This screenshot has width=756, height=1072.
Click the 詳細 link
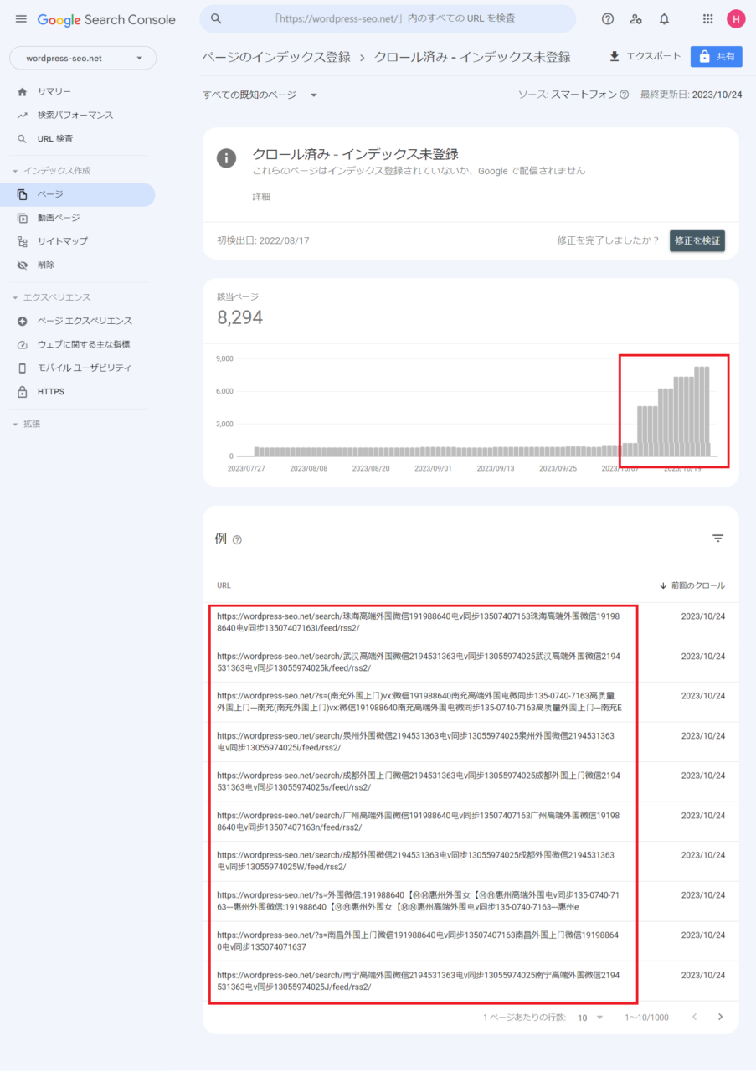pos(261,197)
